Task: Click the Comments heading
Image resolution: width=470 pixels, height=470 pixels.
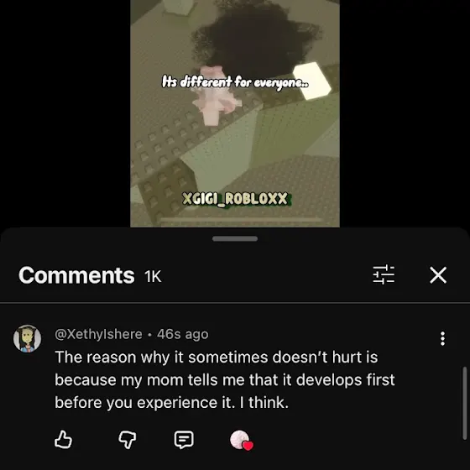Action: coord(76,275)
